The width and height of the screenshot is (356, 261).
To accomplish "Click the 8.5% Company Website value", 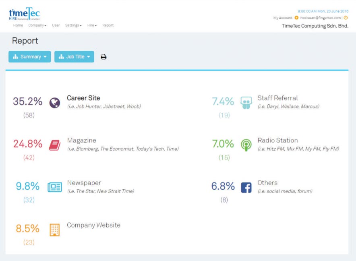I will (28, 228).
